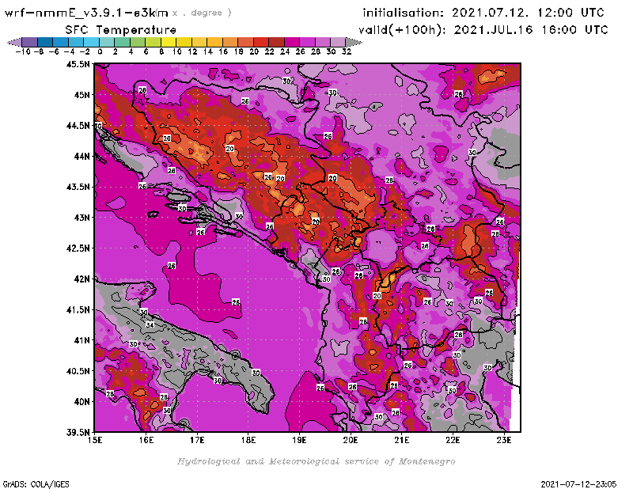
Task: Click the legend value label '-10'
Action: [23, 51]
